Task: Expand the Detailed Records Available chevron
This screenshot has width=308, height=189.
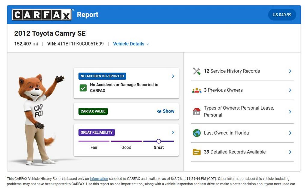Action: 290,152
